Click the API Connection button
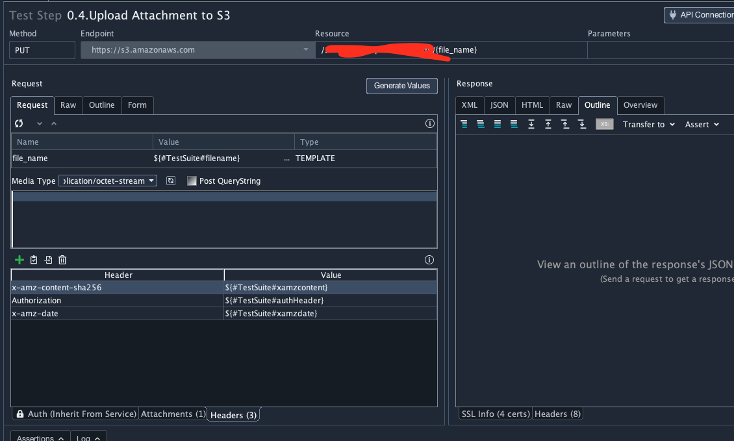Viewport: 734px width, 441px height. click(699, 15)
